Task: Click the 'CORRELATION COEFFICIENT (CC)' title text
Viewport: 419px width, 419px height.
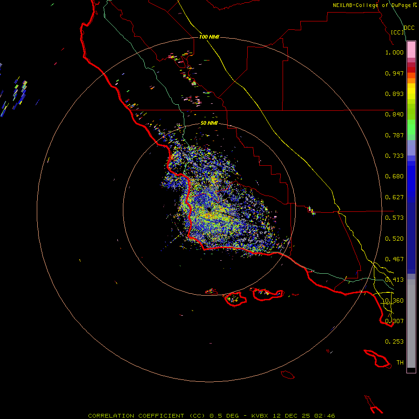Action: click(x=147, y=416)
